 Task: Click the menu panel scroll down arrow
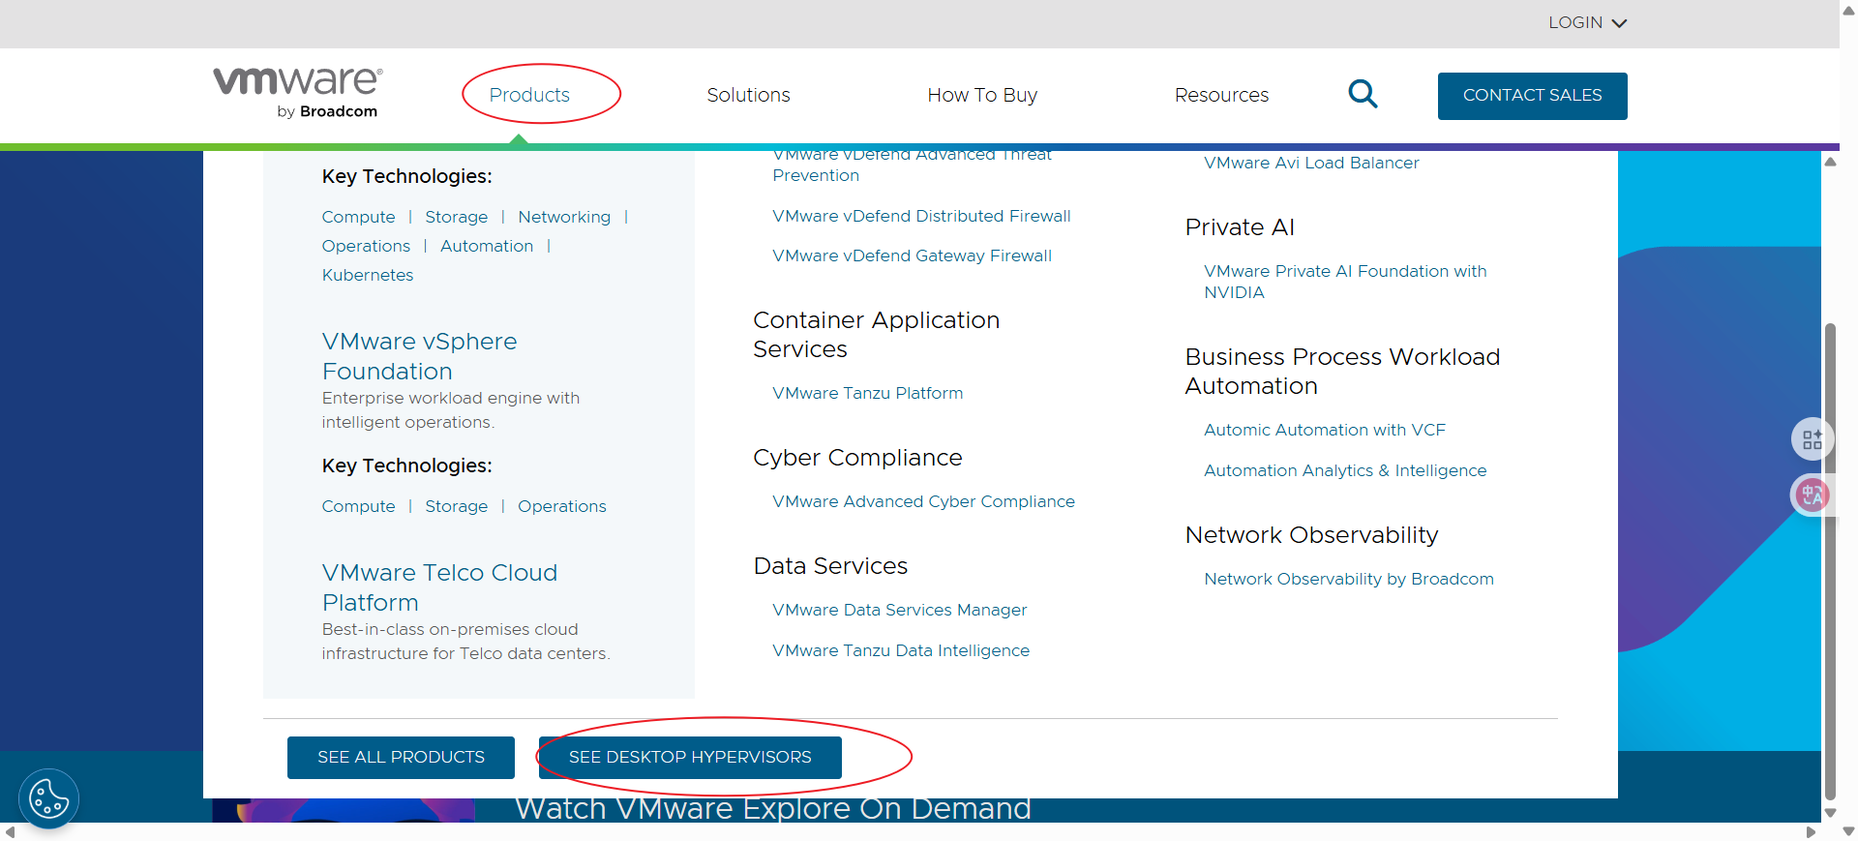coord(1830,813)
